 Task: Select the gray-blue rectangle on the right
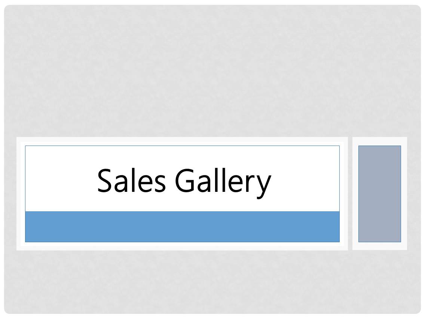(x=379, y=194)
